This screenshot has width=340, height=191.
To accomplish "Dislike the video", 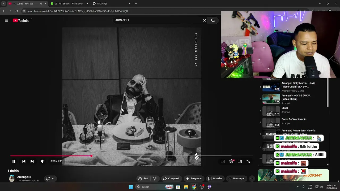I will 155,179.
